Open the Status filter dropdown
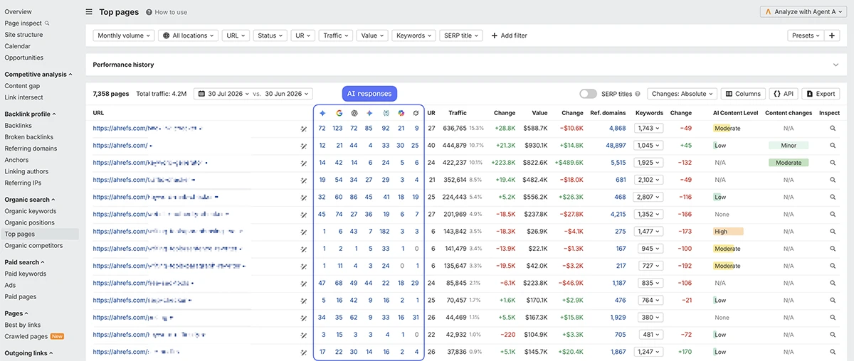854x361 pixels. click(270, 36)
